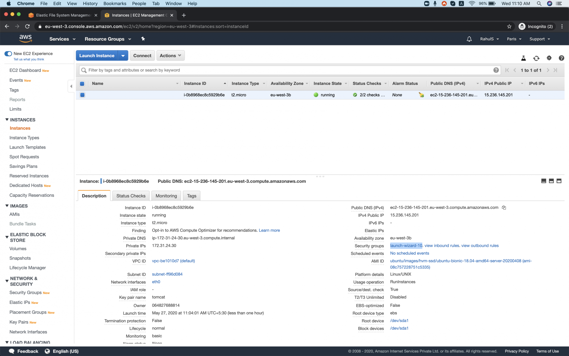The width and height of the screenshot is (569, 356).
Task: Open the Status Checks tab
Action: coord(131,196)
